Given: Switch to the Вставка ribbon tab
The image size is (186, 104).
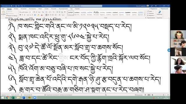Looking at the screenshot, I should point(16,9).
